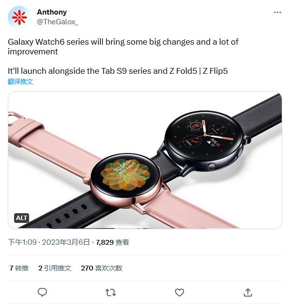Viewport: 290px width, 304px height.
Task: Open the @TheGalox_ handle link
Action: [58, 22]
